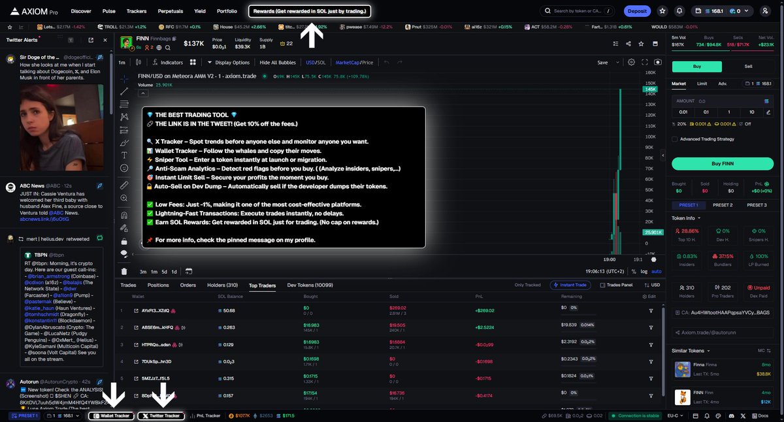784x422 pixels.
Task: Select the ruler measure tool
Action: coord(124,186)
